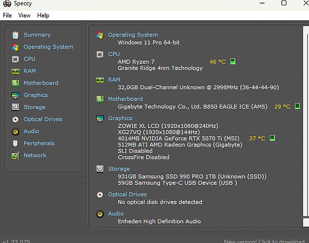309x243 pixels.
Task: Click New version download notice
Action: [x=264, y=241]
